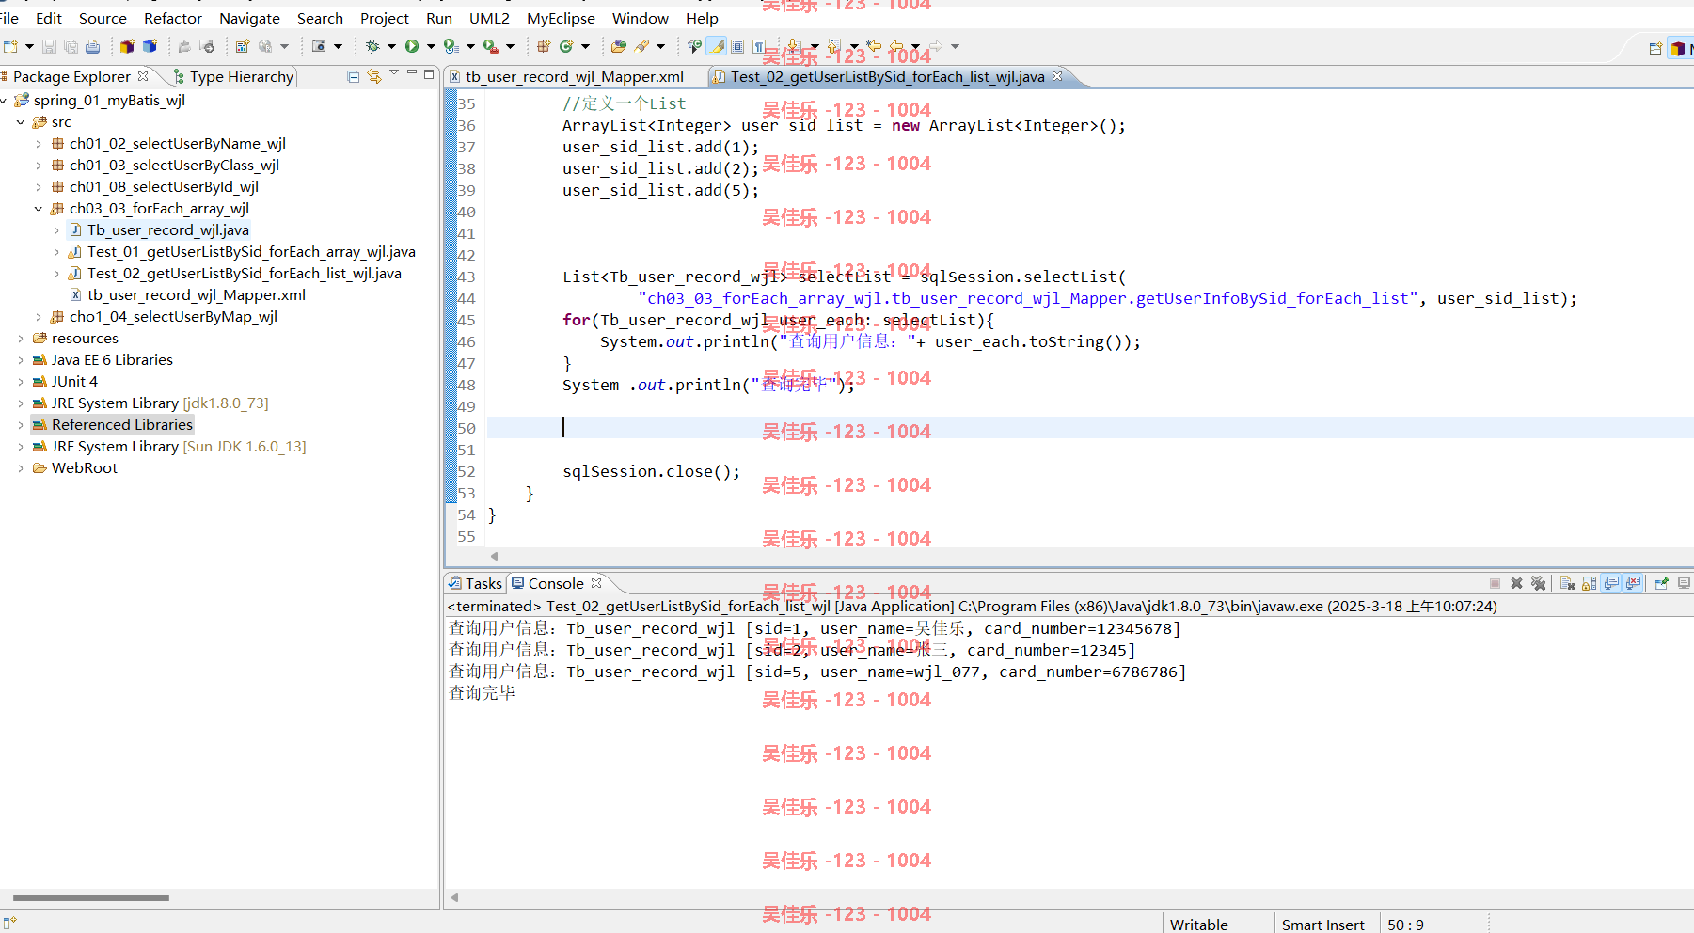Switch to the Tasks tab

point(475,583)
